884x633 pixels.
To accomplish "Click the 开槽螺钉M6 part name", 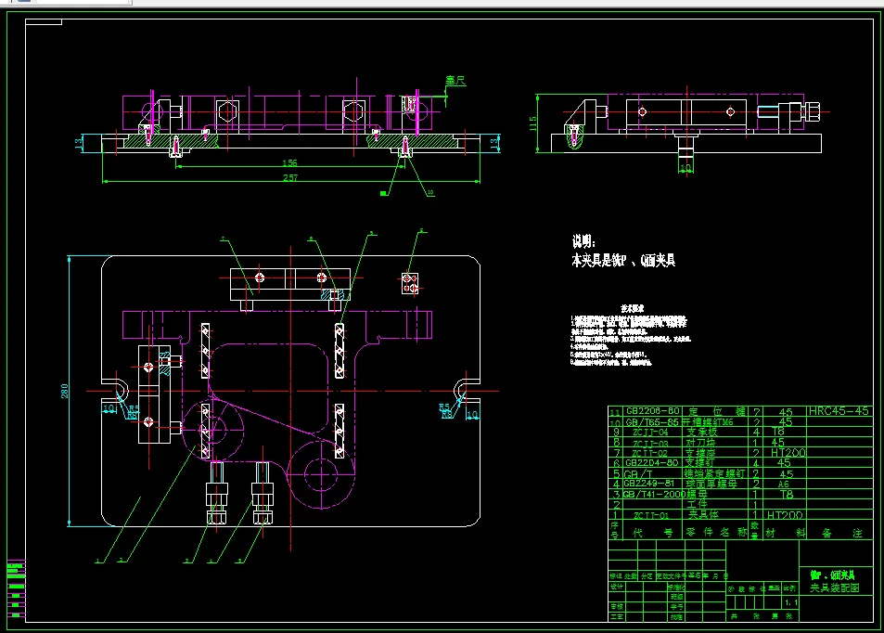I will click(708, 422).
